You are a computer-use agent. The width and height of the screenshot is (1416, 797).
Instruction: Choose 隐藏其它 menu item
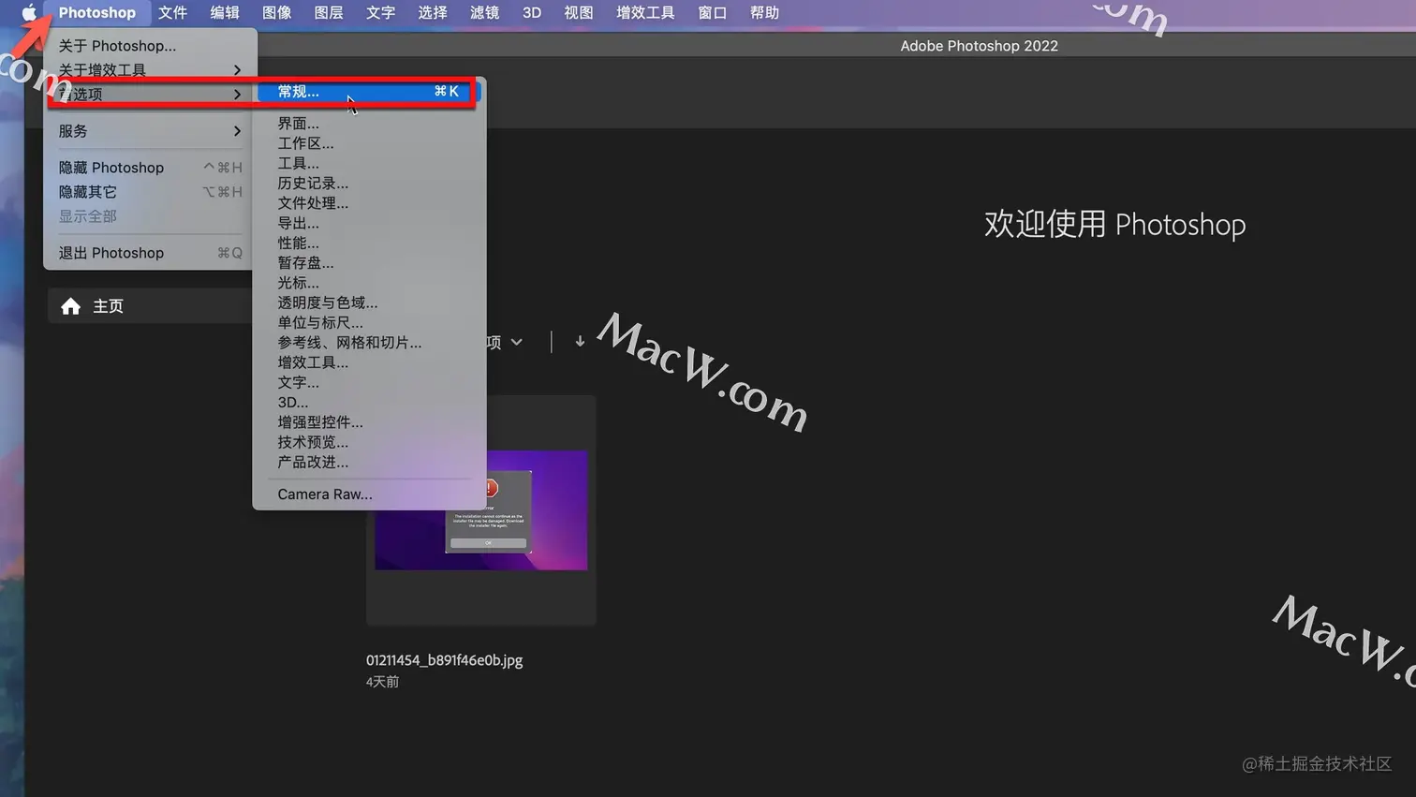[150, 192]
